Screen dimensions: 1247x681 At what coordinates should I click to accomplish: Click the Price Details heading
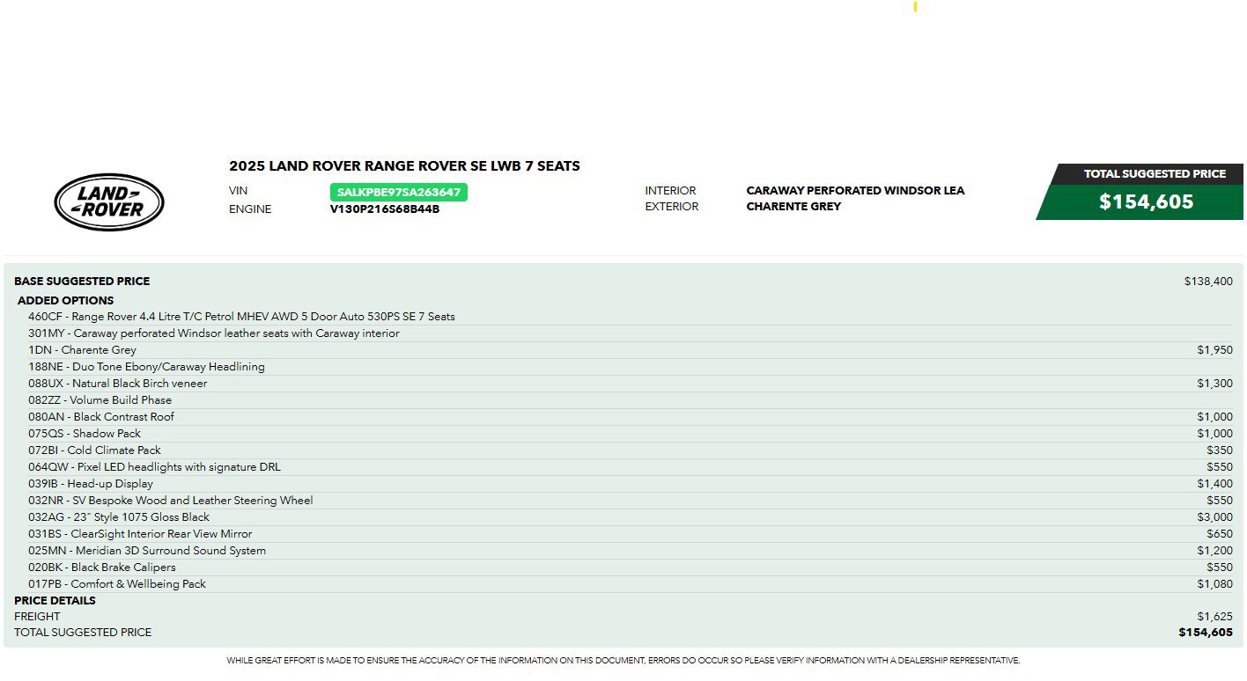coord(55,601)
